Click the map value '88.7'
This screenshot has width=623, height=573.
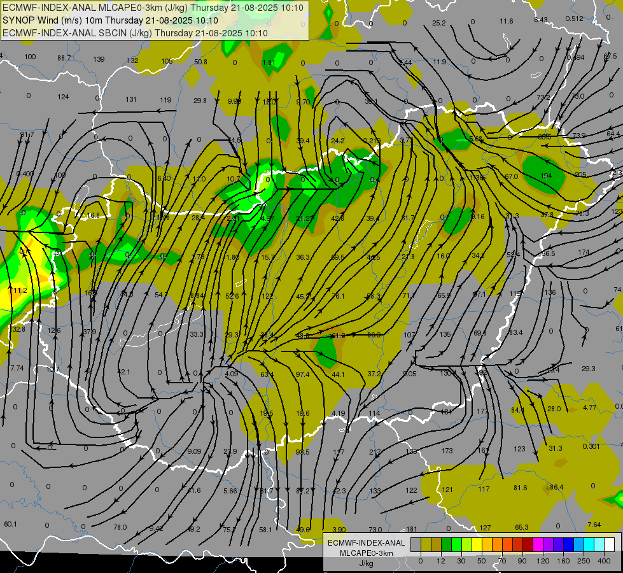click(64, 58)
